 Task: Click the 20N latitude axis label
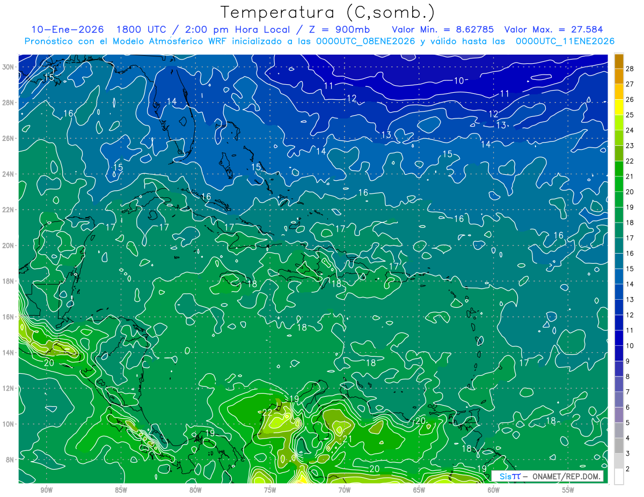pyautogui.click(x=9, y=246)
